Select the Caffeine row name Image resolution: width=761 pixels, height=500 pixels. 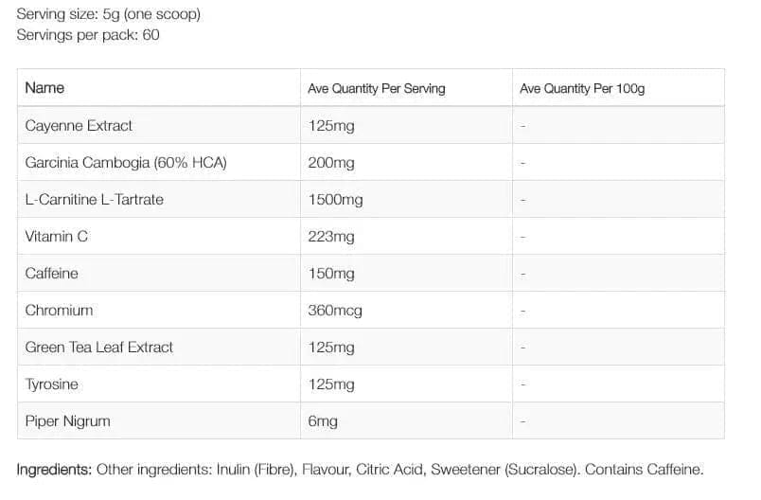[51, 274]
